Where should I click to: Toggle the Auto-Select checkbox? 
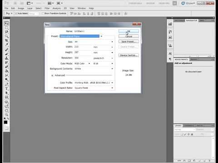tap(16, 14)
